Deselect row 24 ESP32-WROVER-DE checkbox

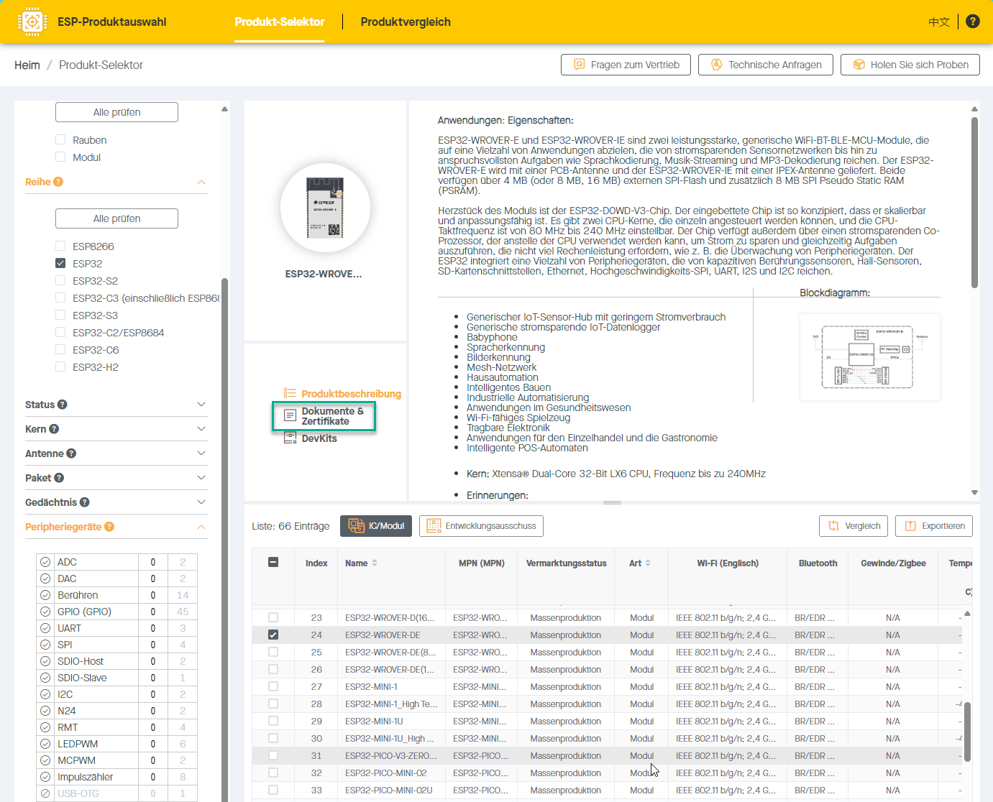click(273, 635)
